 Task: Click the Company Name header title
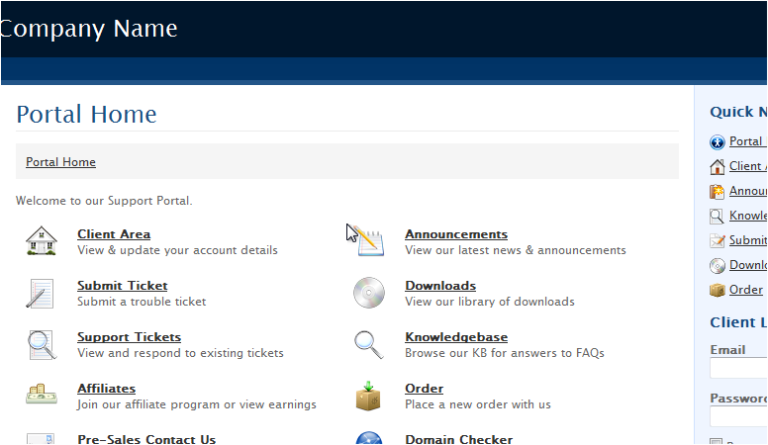coord(89,29)
